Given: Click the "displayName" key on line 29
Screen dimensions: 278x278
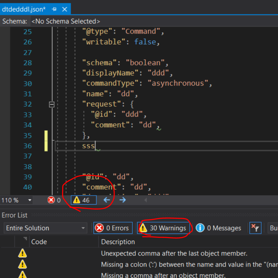Looking at the screenshot, I should 110,73.
